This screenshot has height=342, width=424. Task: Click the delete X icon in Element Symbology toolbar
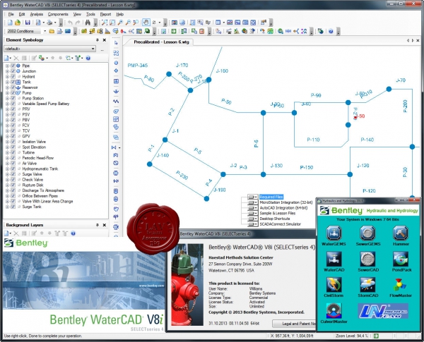click(x=16, y=58)
